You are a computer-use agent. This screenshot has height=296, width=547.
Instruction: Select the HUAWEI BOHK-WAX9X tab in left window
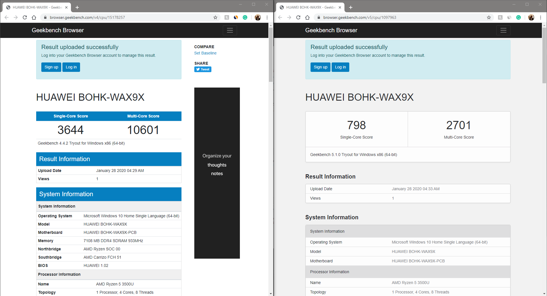(x=37, y=7)
